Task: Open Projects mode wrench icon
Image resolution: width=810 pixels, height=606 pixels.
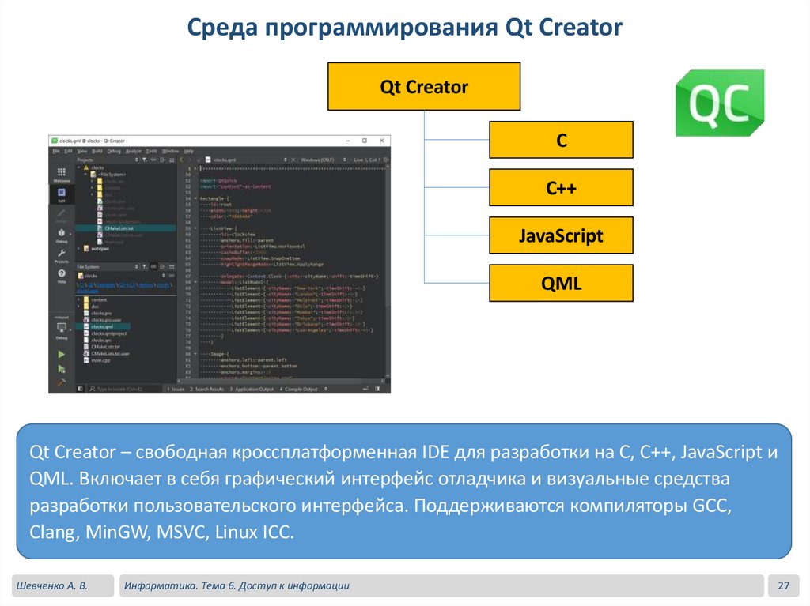Action: click(62, 255)
